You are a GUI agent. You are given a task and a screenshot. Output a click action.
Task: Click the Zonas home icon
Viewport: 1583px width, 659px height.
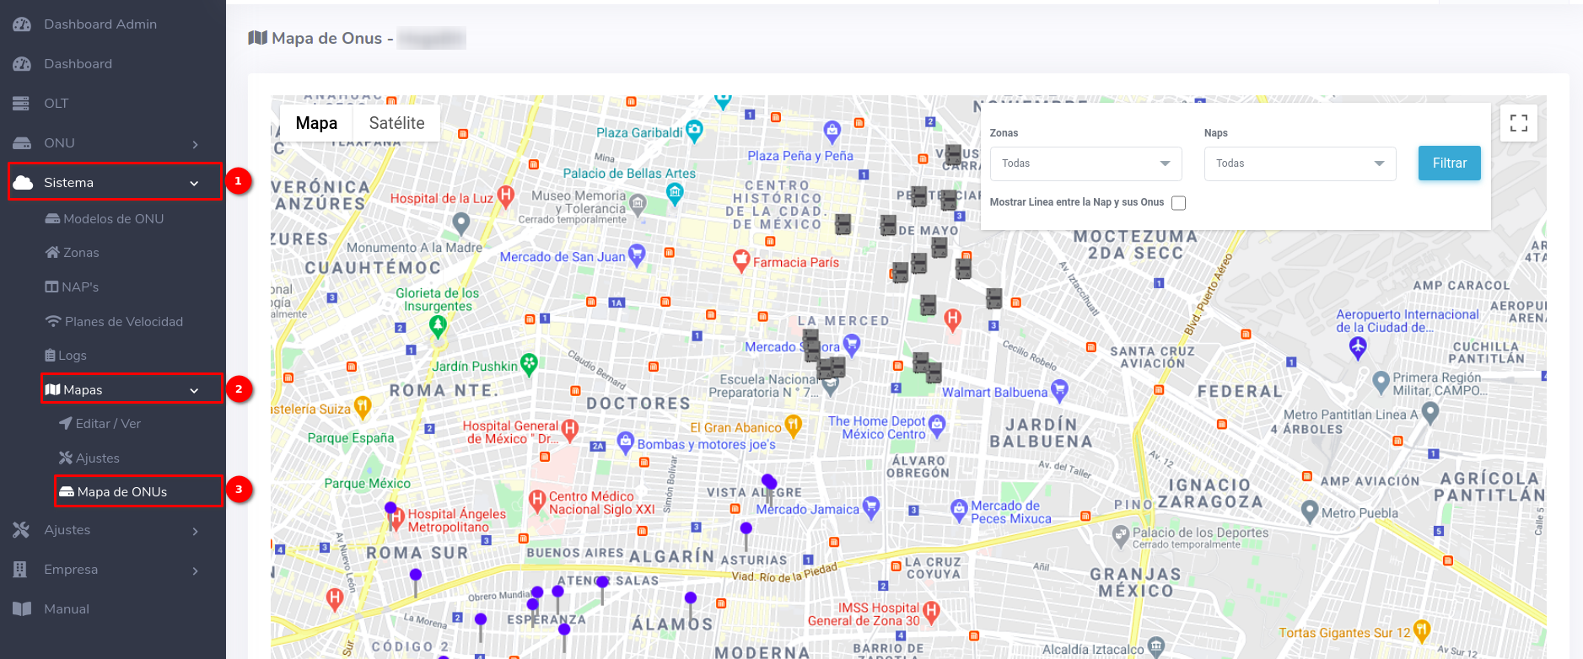[52, 252]
